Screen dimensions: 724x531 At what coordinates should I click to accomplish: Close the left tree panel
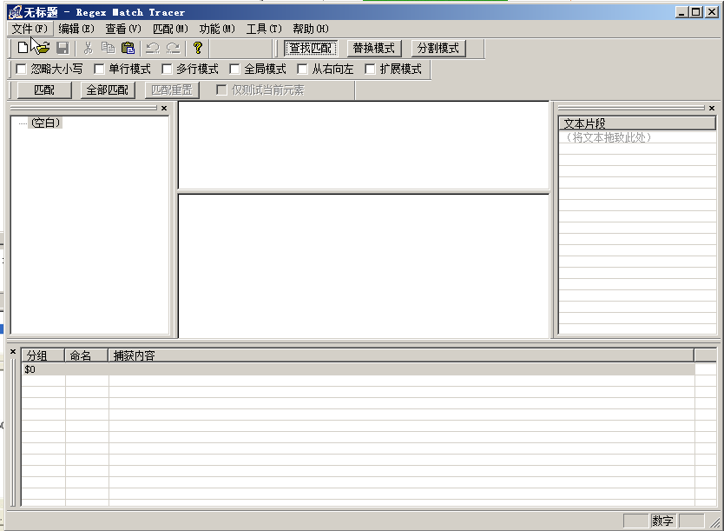click(x=164, y=108)
